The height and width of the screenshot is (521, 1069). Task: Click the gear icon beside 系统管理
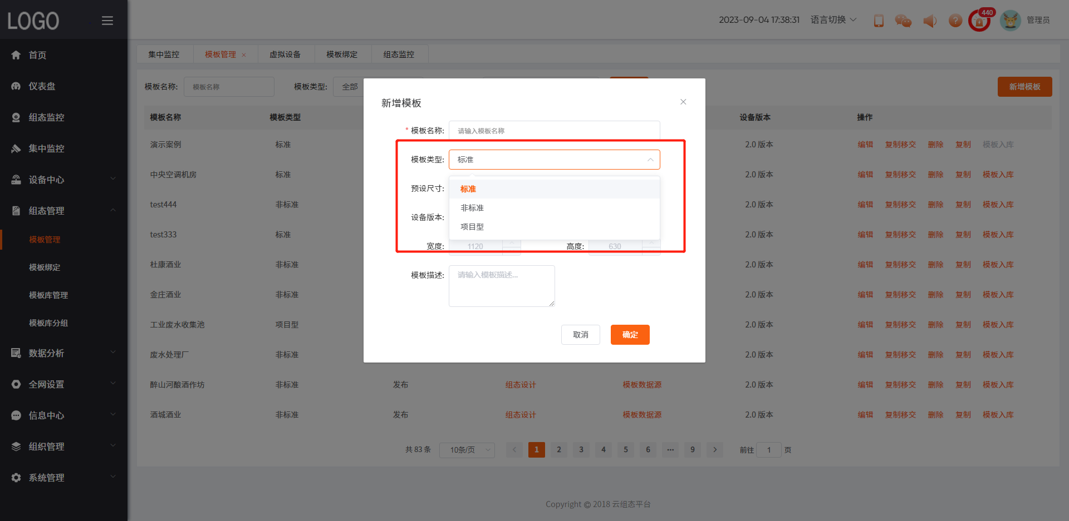coord(16,478)
